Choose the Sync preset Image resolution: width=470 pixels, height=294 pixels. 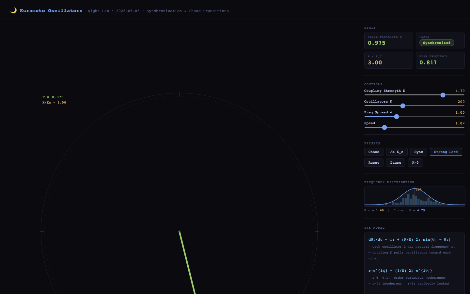tap(419, 152)
